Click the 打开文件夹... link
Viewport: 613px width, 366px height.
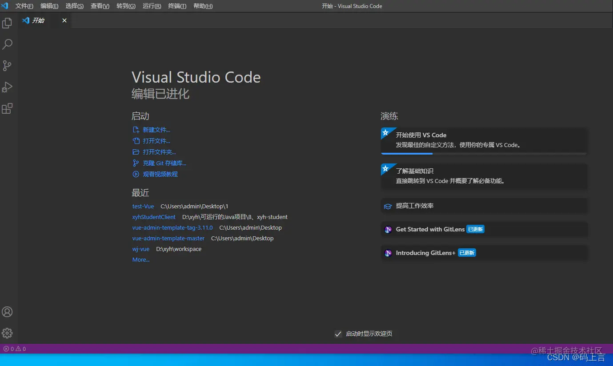point(160,152)
